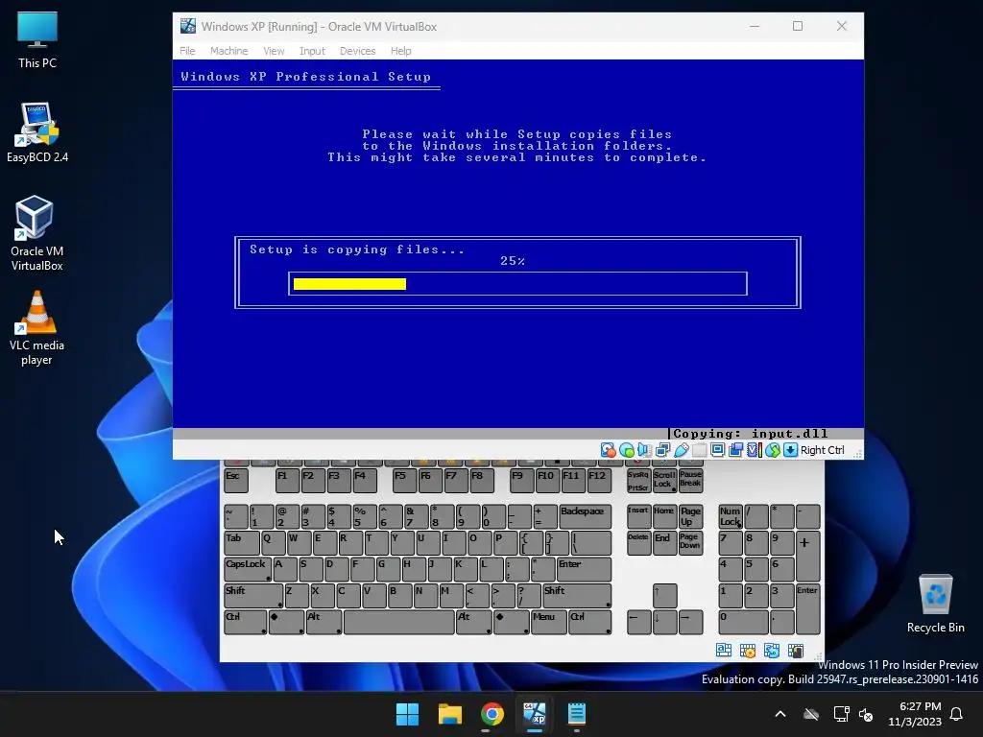Click the Menu key on soft keyboard

click(548, 622)
